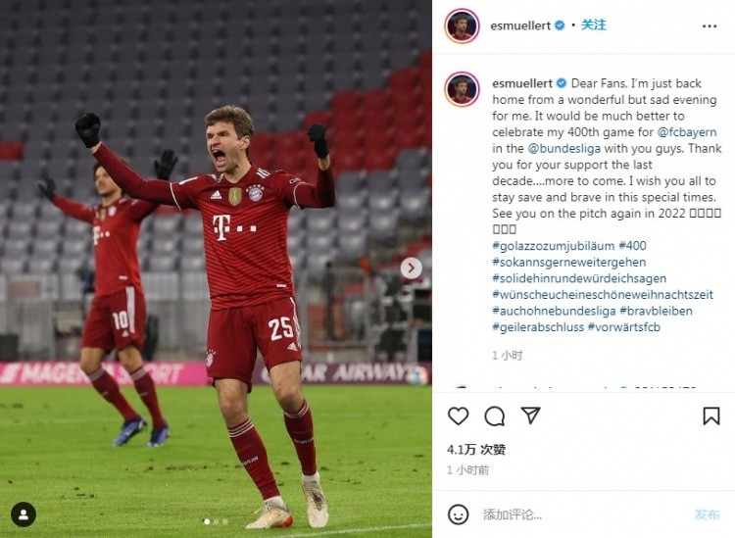Open the #golazzozumjubiläum hashtag
The width and height of the screenshot is (735, 538).
point(553,246)
